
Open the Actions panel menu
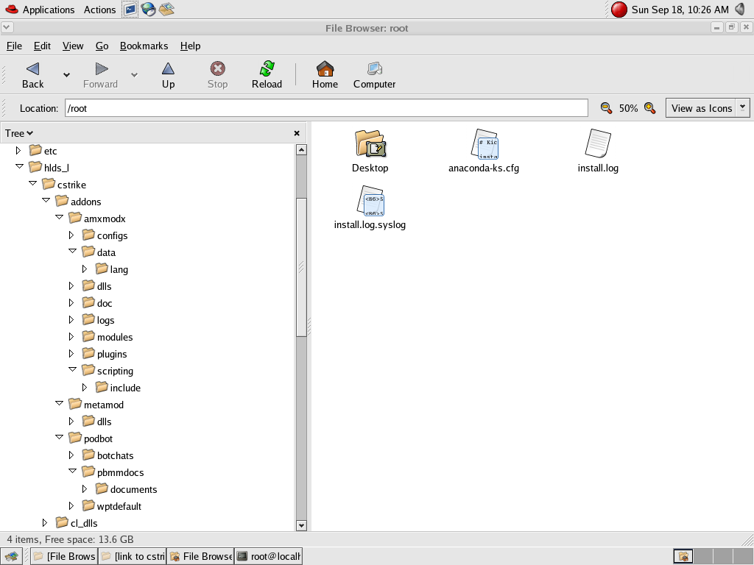click(99, 10)
